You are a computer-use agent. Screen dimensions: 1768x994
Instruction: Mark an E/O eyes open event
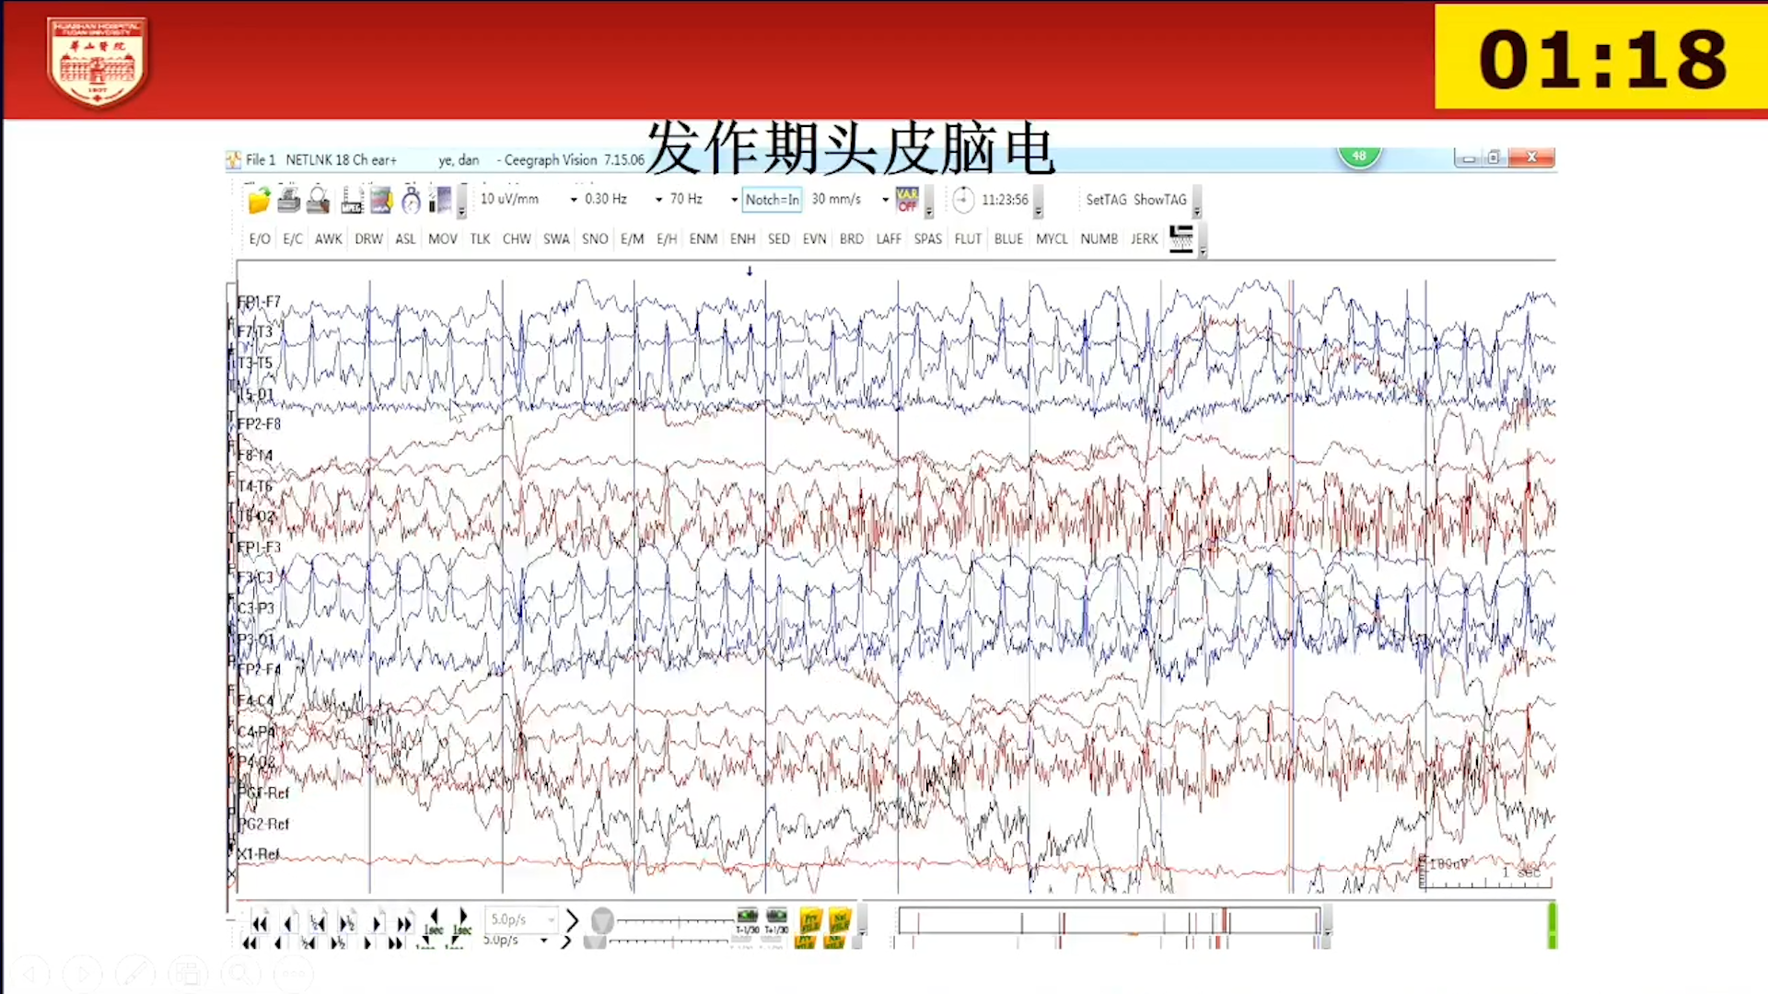[x=260, y=238]
